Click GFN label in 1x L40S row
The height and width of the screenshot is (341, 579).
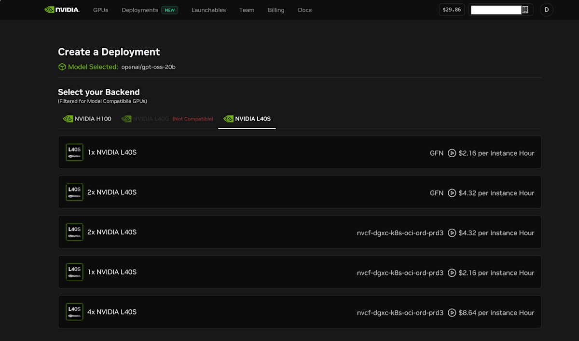pyautogui.click(x=437, y=153)
